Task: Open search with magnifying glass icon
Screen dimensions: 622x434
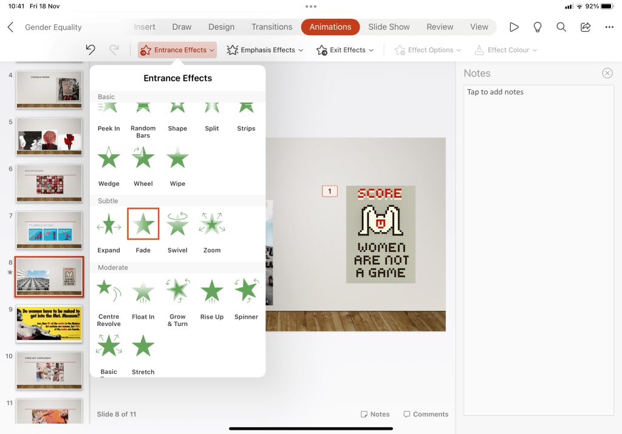Action: [x=561, y=27]
